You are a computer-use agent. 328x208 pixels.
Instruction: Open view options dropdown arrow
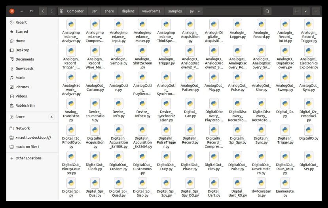point(305,11)
